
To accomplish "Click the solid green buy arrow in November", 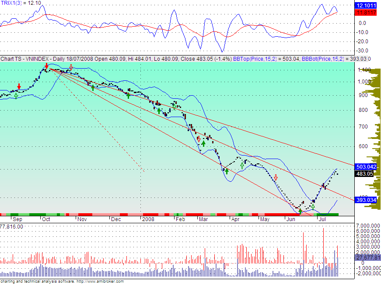I will click(93, 87).
